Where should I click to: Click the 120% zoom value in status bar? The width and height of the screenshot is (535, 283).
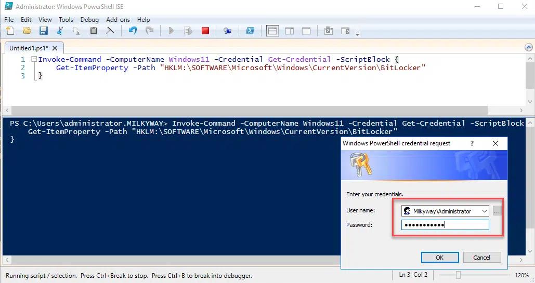tap(521, 275)
